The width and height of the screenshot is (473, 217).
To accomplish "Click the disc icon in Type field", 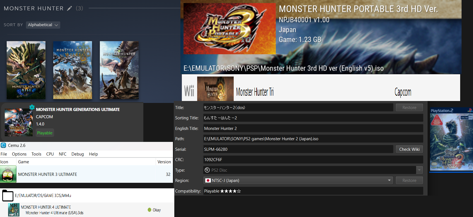I will coord(207,170).
